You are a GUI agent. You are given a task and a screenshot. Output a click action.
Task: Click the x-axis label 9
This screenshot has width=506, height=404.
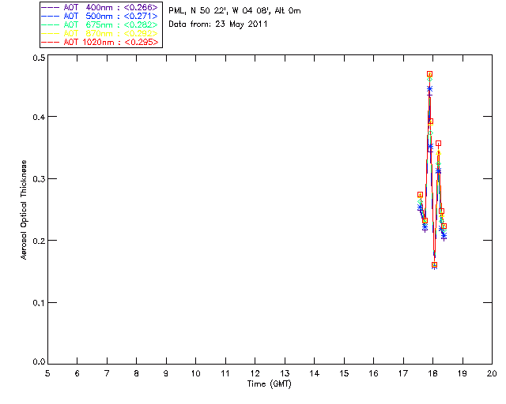click(x=166, y=373)
